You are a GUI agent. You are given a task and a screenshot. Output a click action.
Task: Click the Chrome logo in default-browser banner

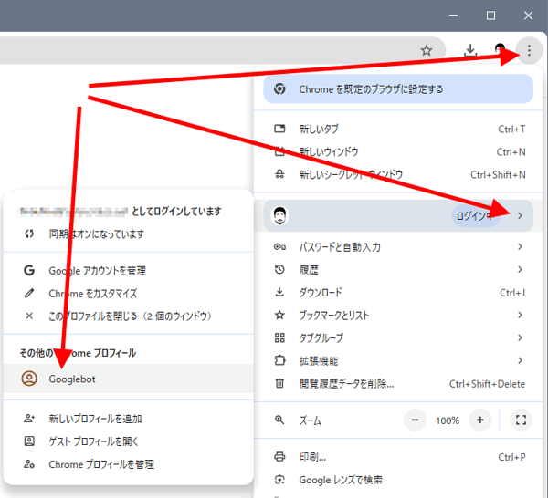tap(279, 89)
